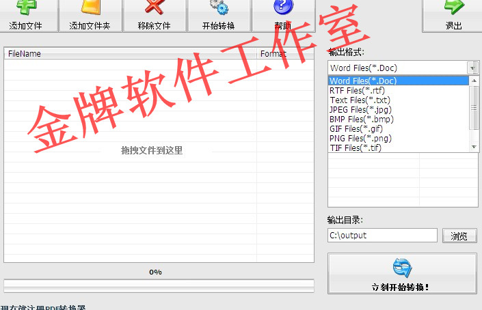Open help via the blue question mark icon
Image resolution: width=482 pixels, height=310 pixels.
283,7
